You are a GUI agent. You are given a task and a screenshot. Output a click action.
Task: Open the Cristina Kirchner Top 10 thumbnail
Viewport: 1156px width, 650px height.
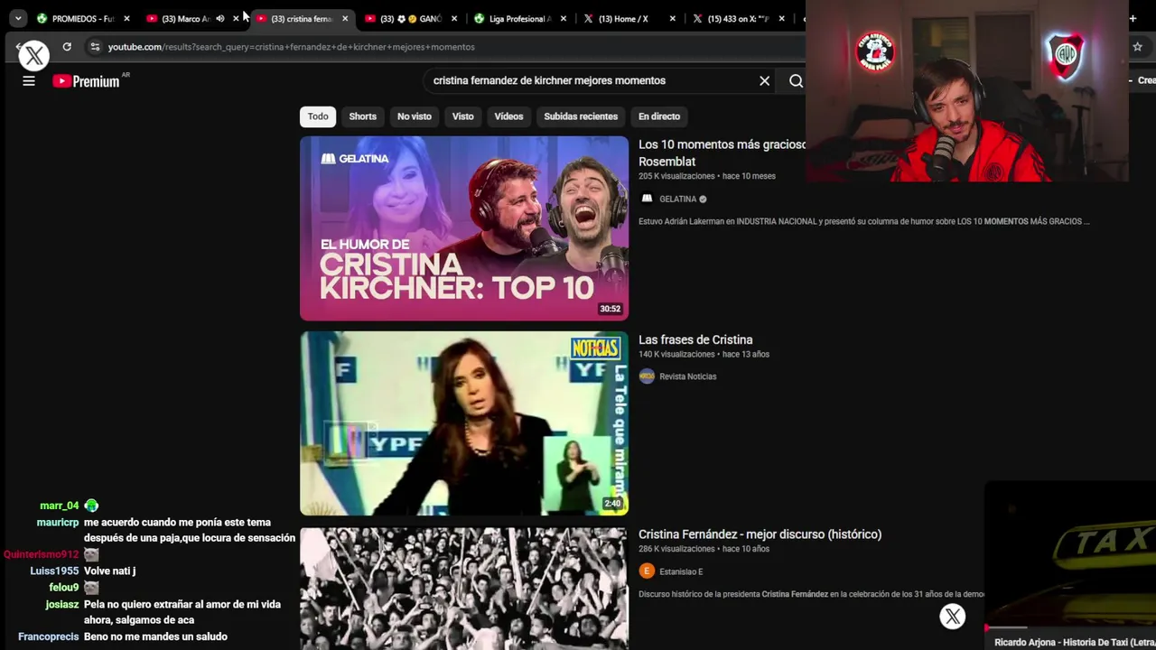(x=464, y=228)
